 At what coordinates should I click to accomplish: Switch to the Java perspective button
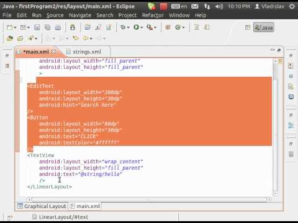[264, 27]
